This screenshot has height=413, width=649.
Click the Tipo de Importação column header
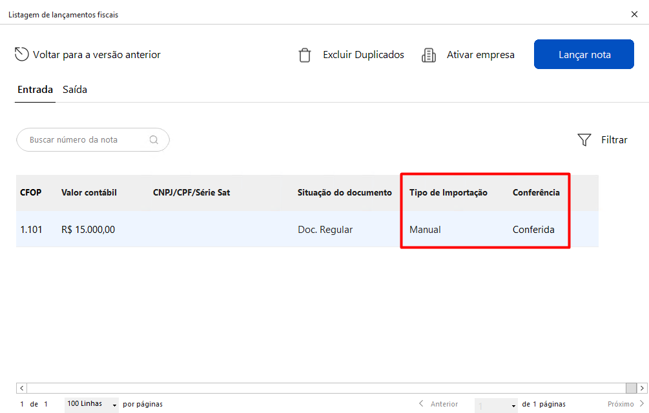tap(448, 193)
